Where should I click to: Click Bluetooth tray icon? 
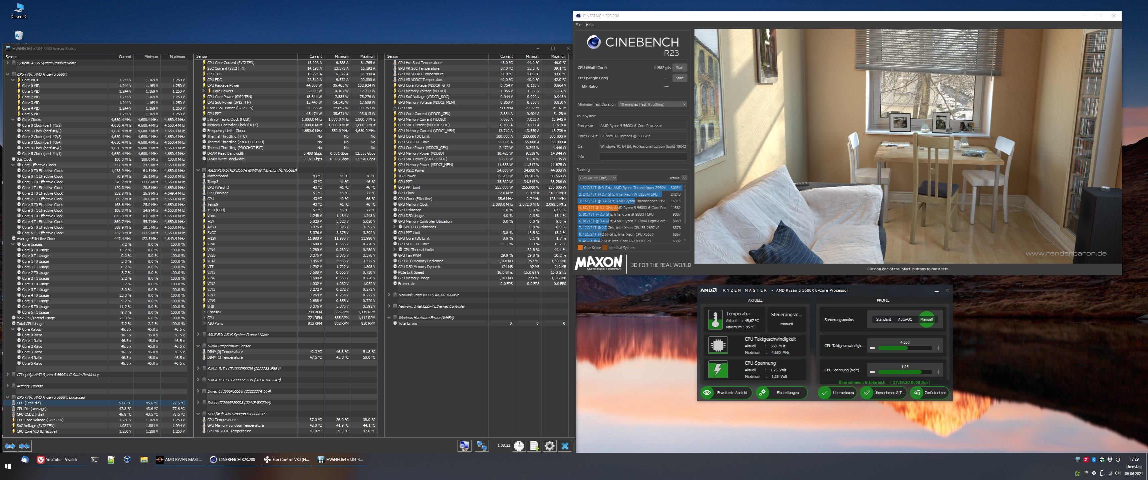[1093, 460]
